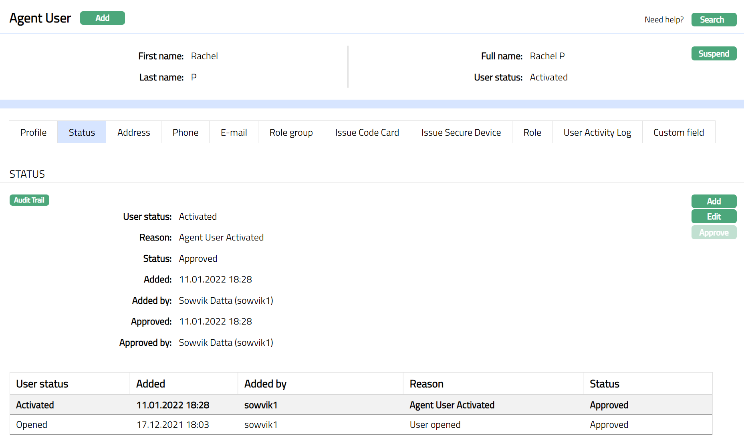Select the Status tab

point(82,132)
